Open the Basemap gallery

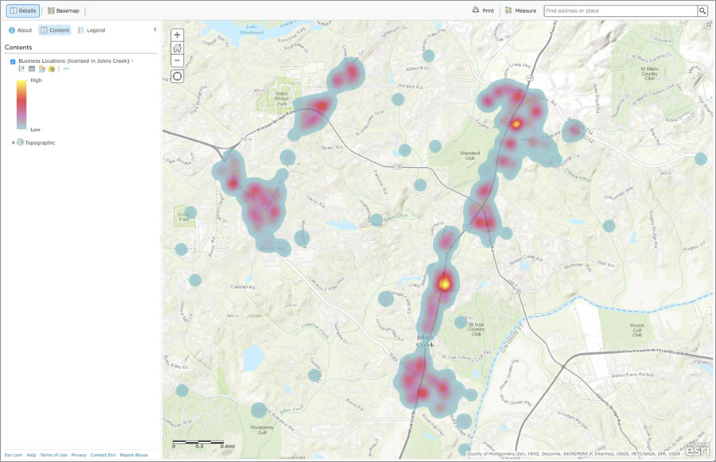pos(64,10)
